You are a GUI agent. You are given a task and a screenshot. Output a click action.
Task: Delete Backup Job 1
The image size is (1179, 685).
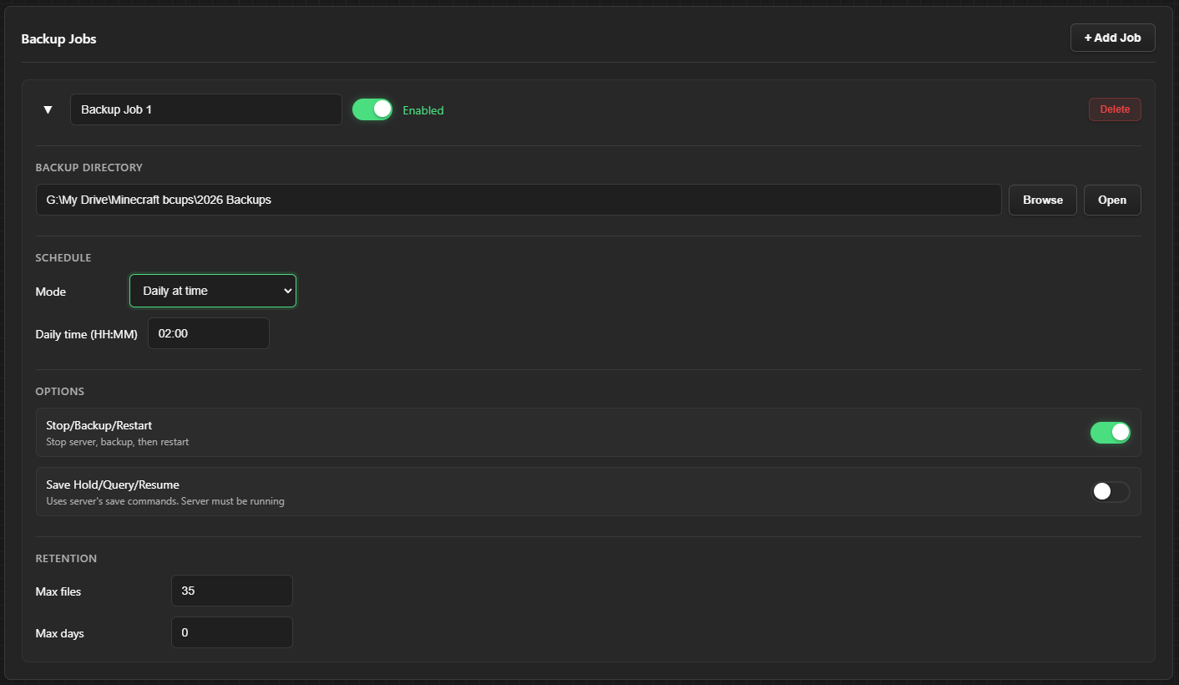point(1115,109)
